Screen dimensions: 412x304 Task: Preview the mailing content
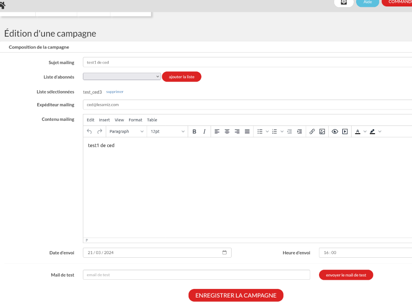pos(335,131)
